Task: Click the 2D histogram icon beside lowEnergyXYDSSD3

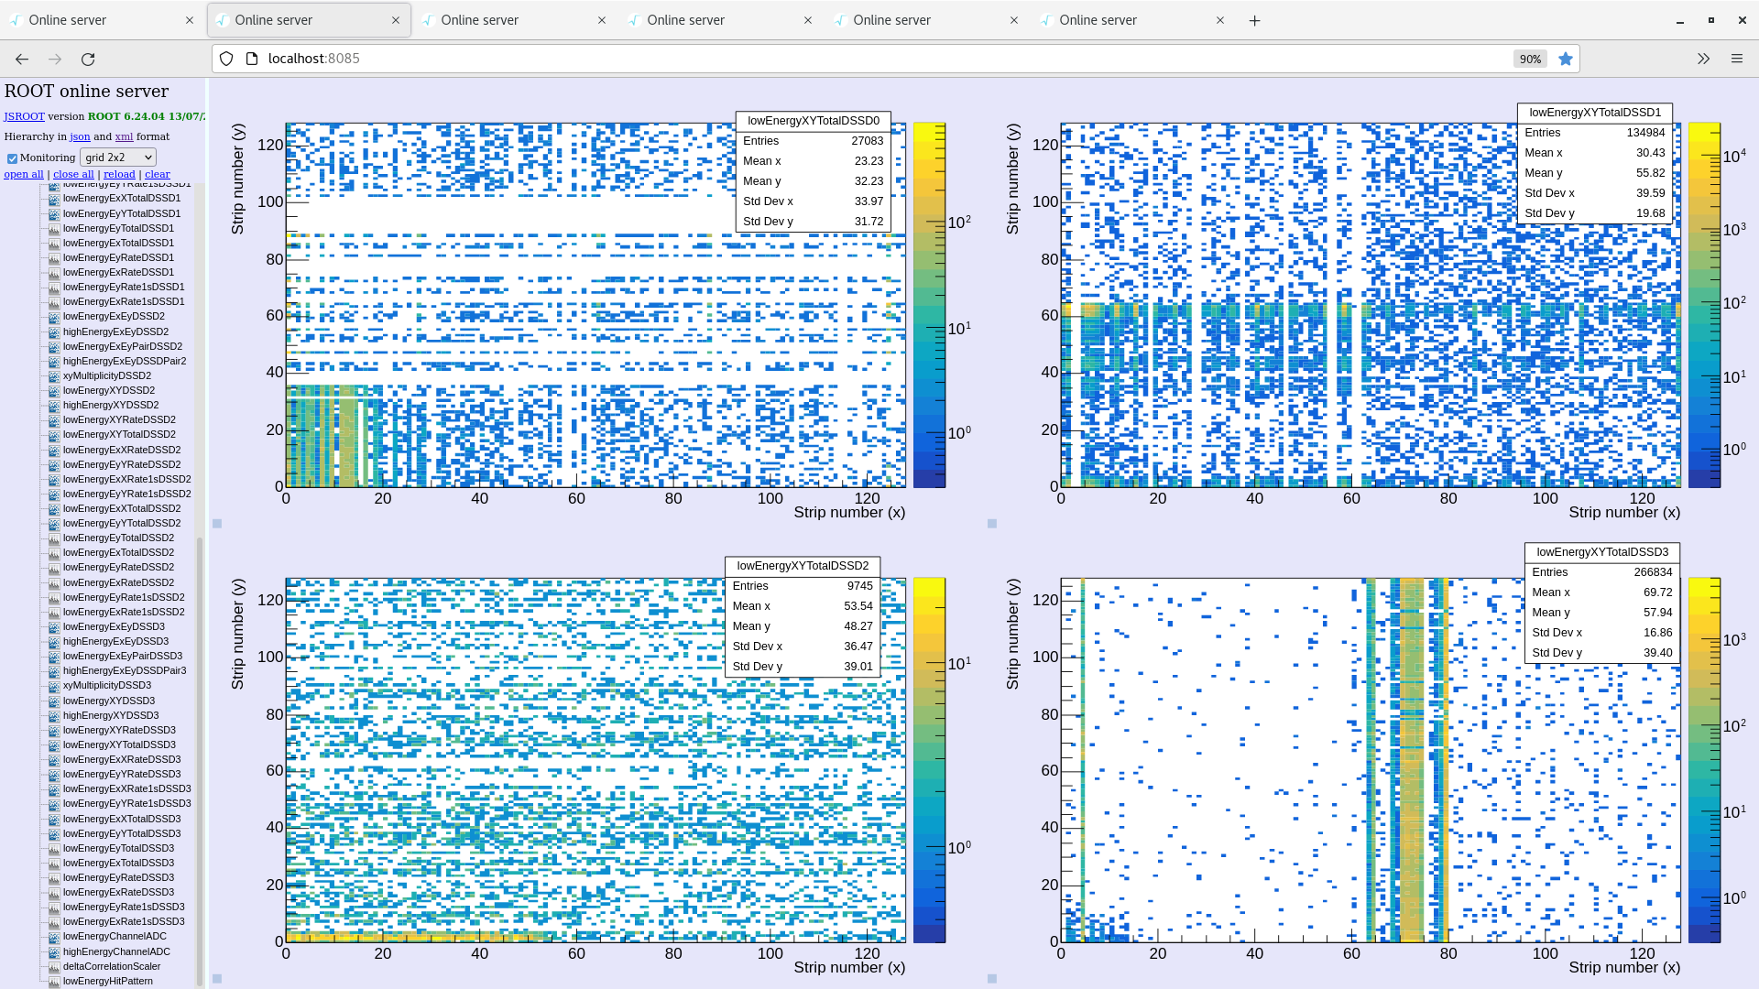Action: tap(53, 701)
